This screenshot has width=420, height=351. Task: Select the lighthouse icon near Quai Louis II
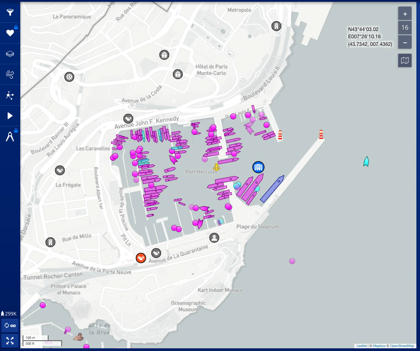click(x=280, y=135)
